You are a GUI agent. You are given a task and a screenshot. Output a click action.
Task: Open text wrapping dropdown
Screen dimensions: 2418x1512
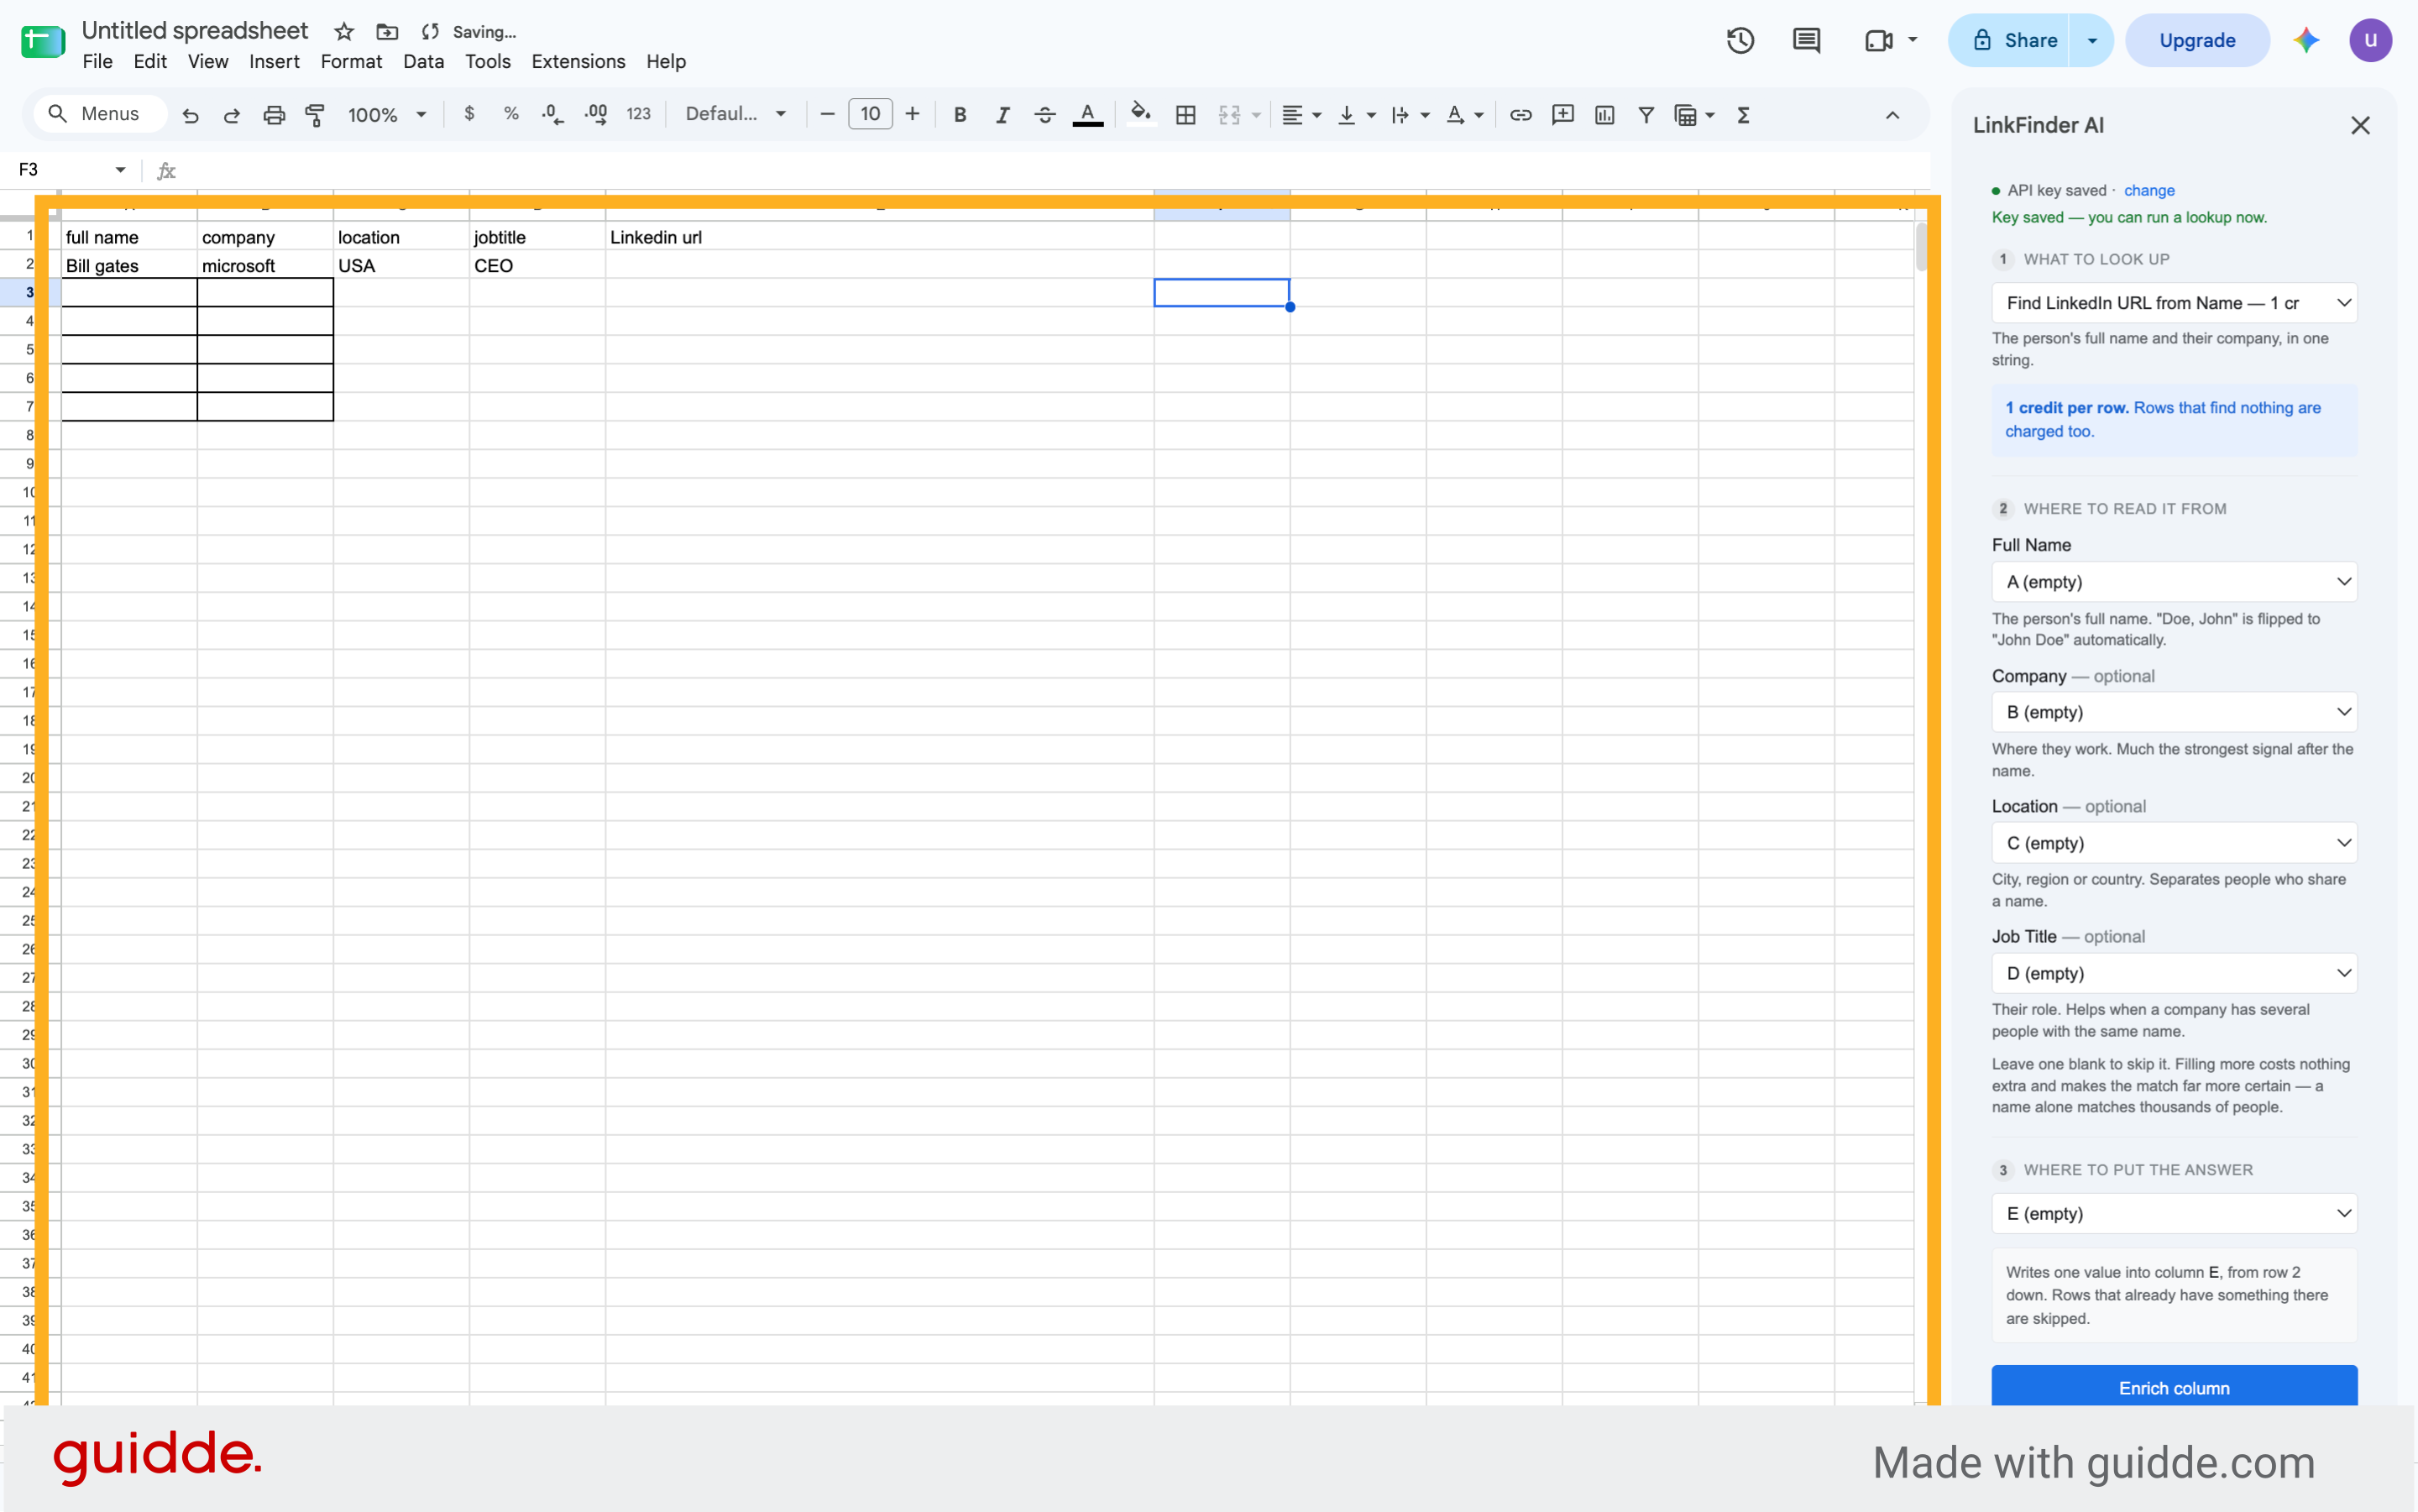click(1410, 115)
